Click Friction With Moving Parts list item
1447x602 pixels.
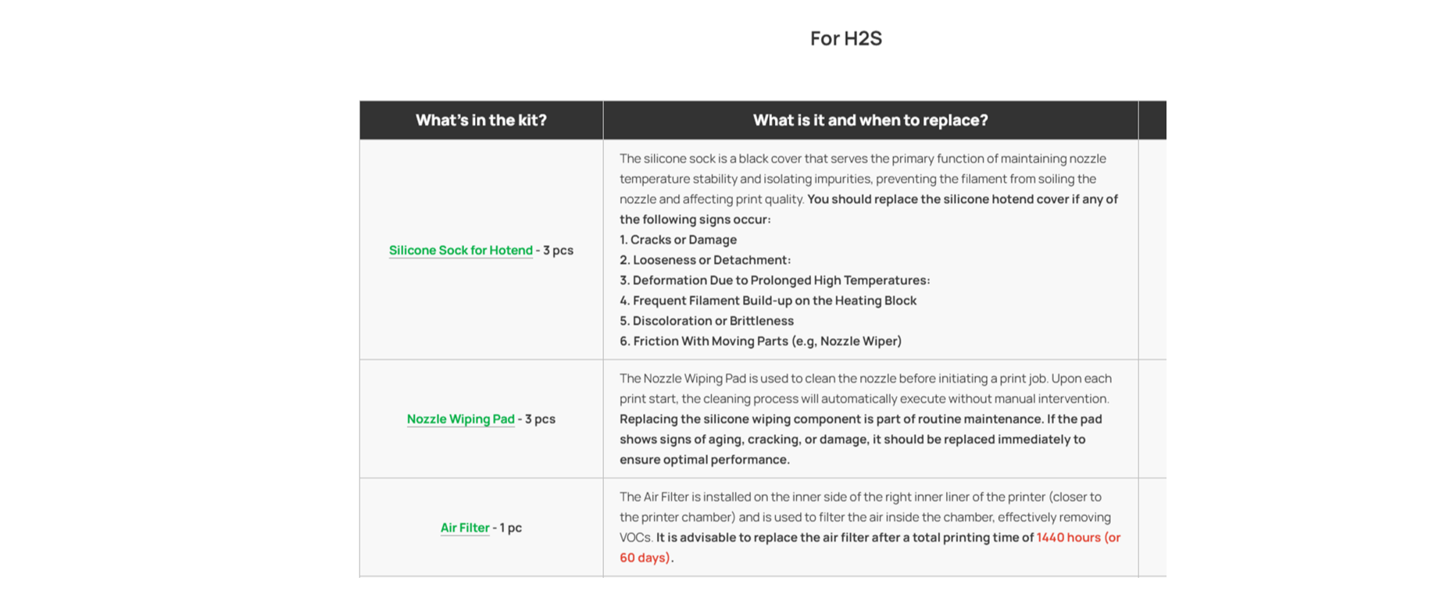(x=760, y=341)
